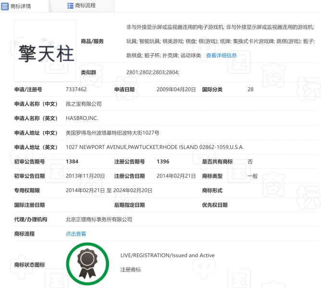321x288 pixels.
Task: Click registration announcement issue number 1396
Action: (x=163, y=162)
